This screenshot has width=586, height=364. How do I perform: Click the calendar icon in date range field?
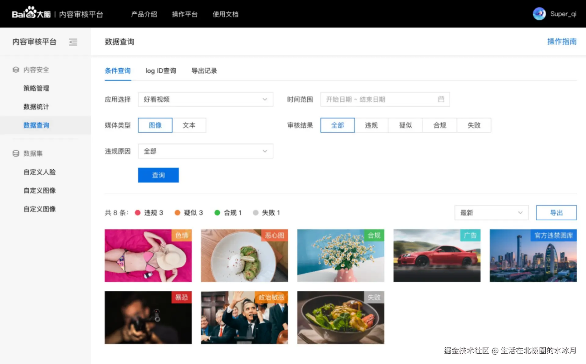[x=441, y=99]
